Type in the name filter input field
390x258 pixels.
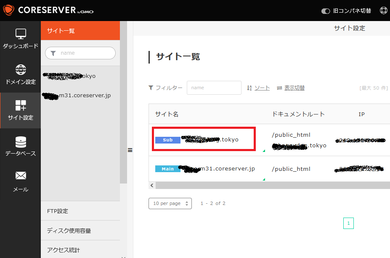tap(214, 88)
